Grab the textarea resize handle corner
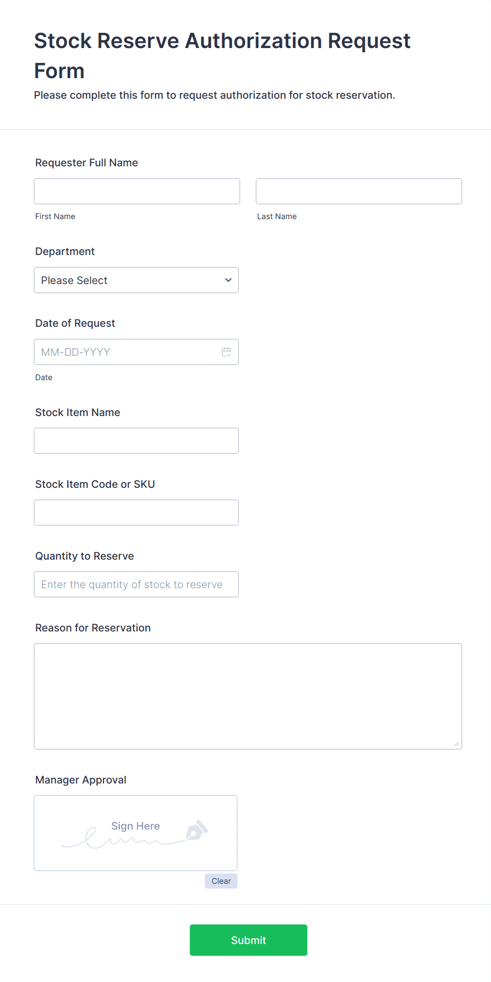The image size is (491, 982). click(x=457, y=744)
